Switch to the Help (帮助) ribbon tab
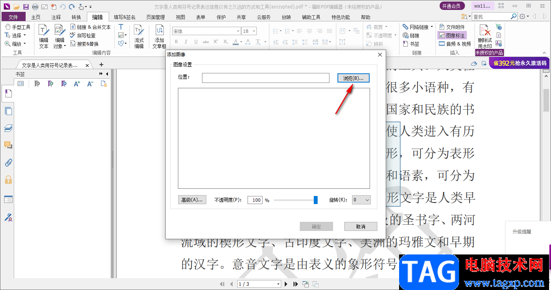This screenshot has height=290, width=551. coord(365,17)
